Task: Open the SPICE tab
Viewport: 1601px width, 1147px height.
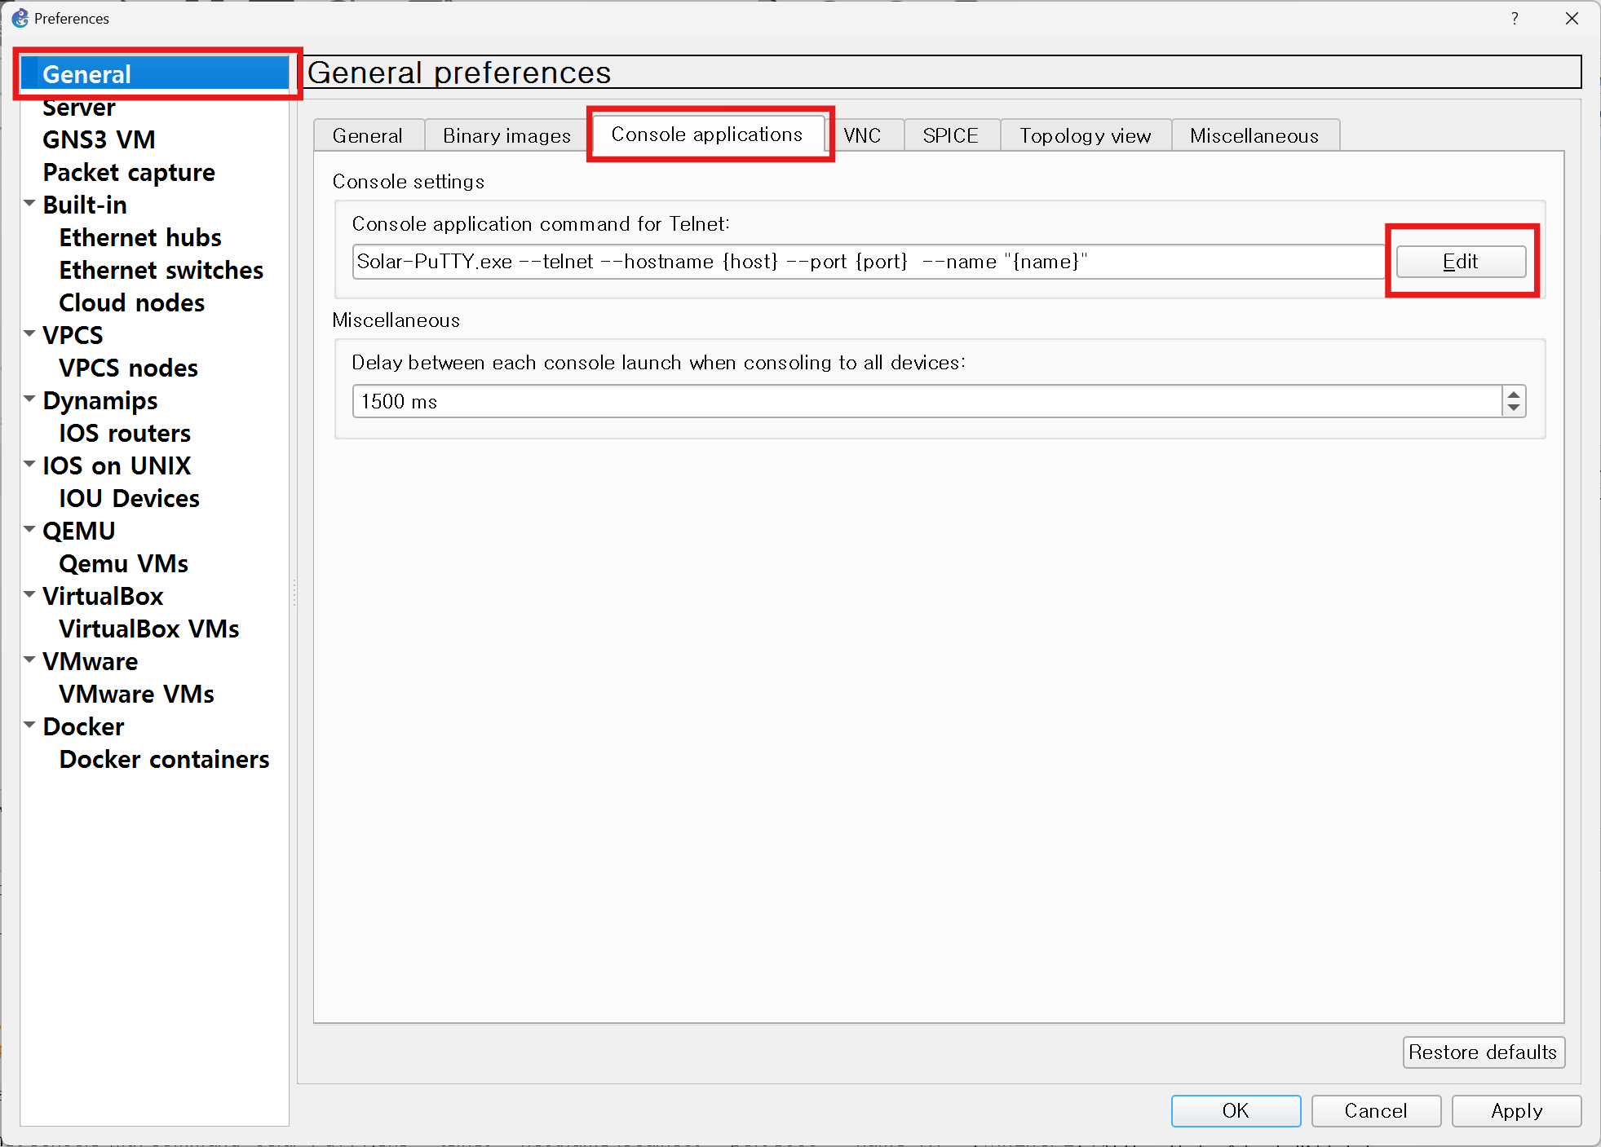Action: (x=949, y=135)
